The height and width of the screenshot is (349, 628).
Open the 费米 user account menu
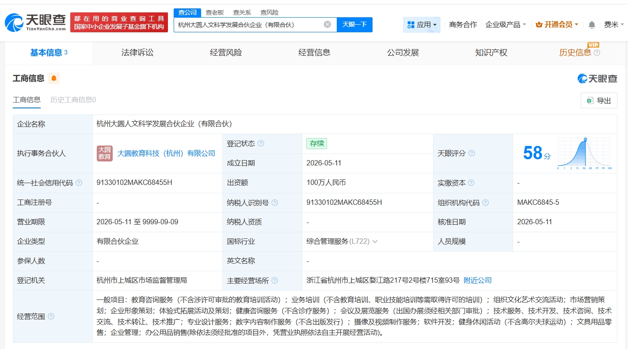614,25
